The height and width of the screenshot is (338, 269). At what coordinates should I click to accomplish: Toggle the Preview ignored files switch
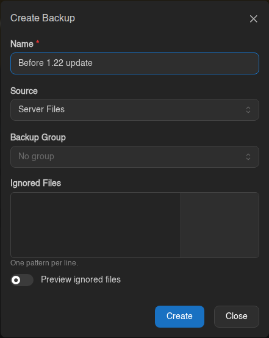[22, 280]
